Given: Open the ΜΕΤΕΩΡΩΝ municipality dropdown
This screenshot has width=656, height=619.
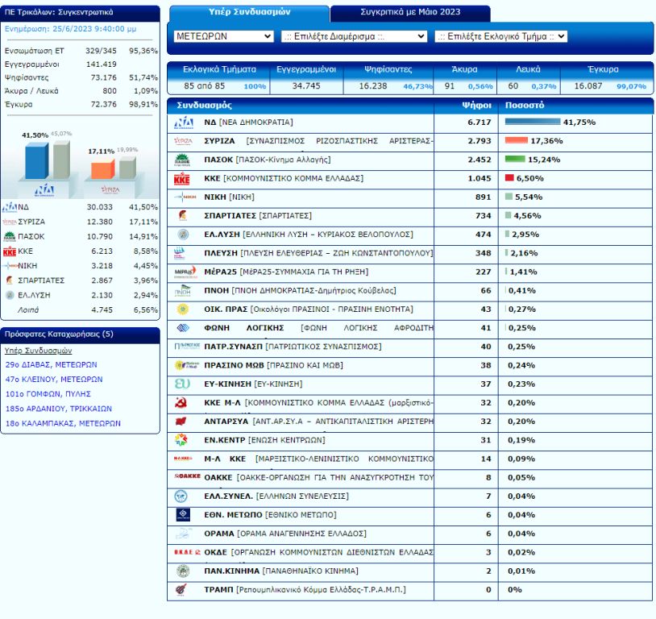Looking at the screenshot, I should click(x=223, y=36).
